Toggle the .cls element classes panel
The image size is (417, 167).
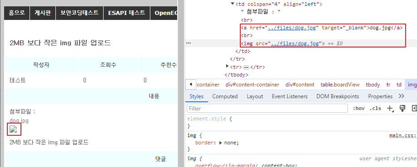pyautogui.click(x=375, y=109)
